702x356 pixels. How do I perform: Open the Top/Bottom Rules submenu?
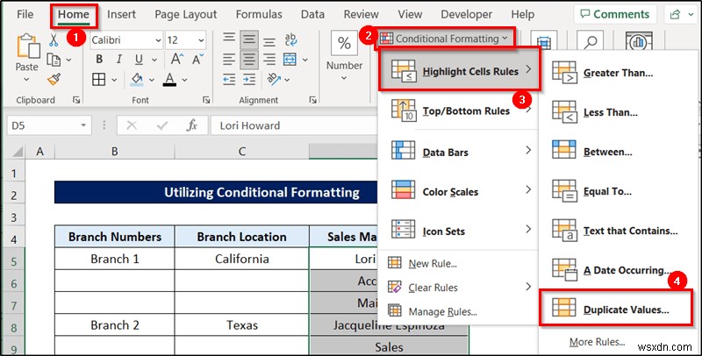click(x=458, y=110)
